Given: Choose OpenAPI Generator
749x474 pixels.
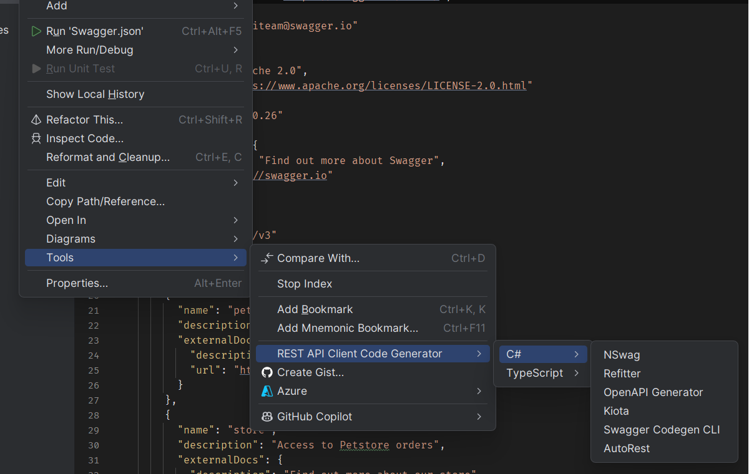Looking at the screenshot, I should 665,392.
